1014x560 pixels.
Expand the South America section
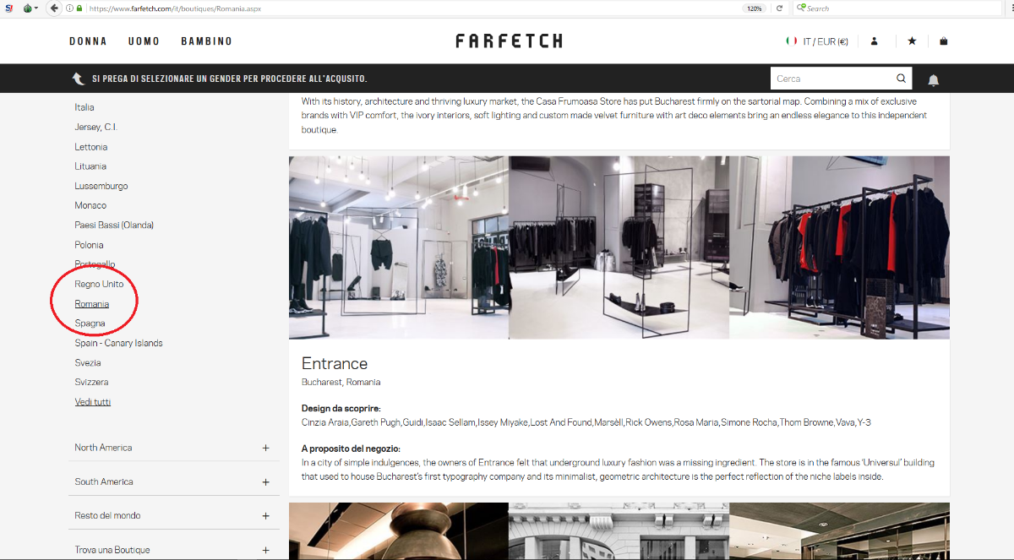coord(172,481)
